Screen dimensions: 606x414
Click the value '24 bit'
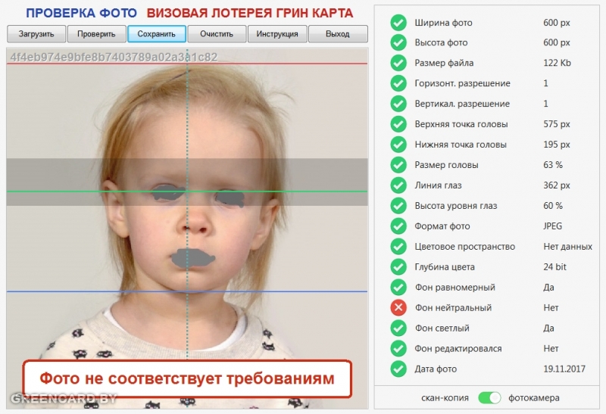click(554, 267)
